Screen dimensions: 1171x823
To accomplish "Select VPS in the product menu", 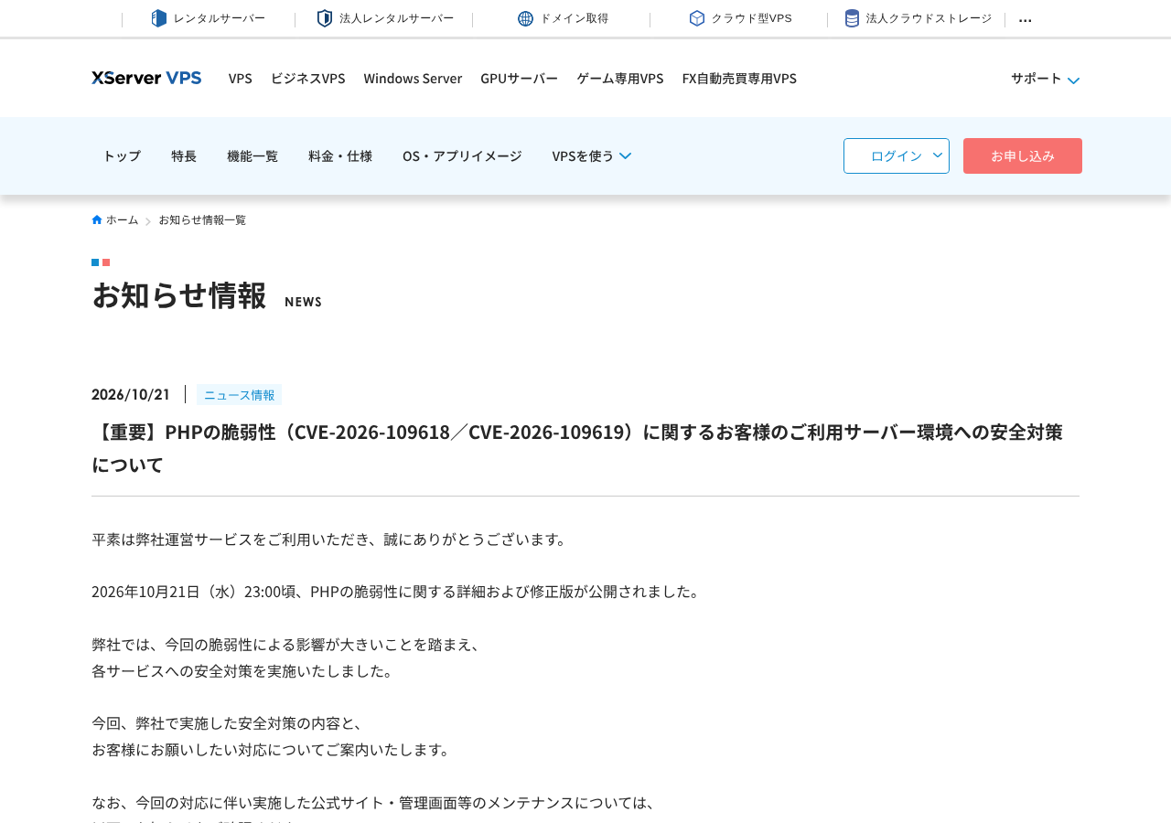I will tap(241, 78).
